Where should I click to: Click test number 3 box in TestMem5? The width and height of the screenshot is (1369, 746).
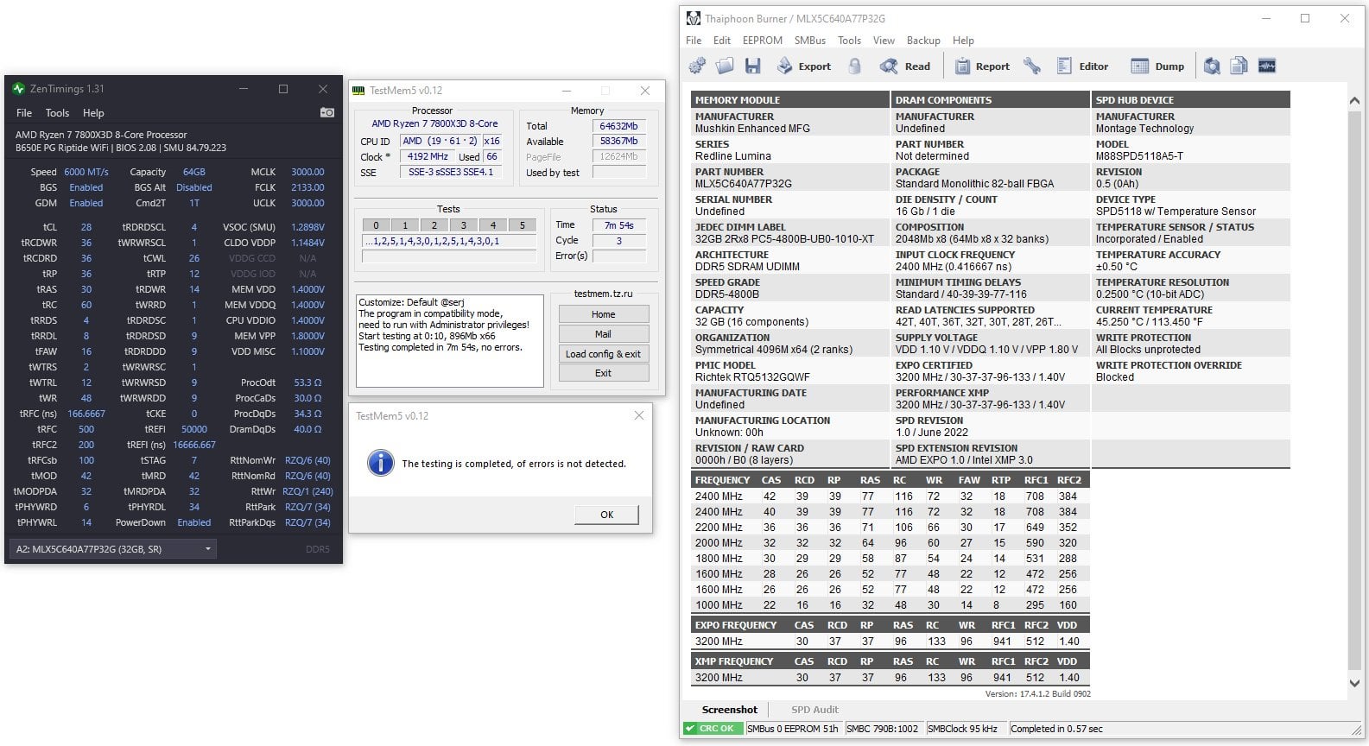(x=464, y=225)
